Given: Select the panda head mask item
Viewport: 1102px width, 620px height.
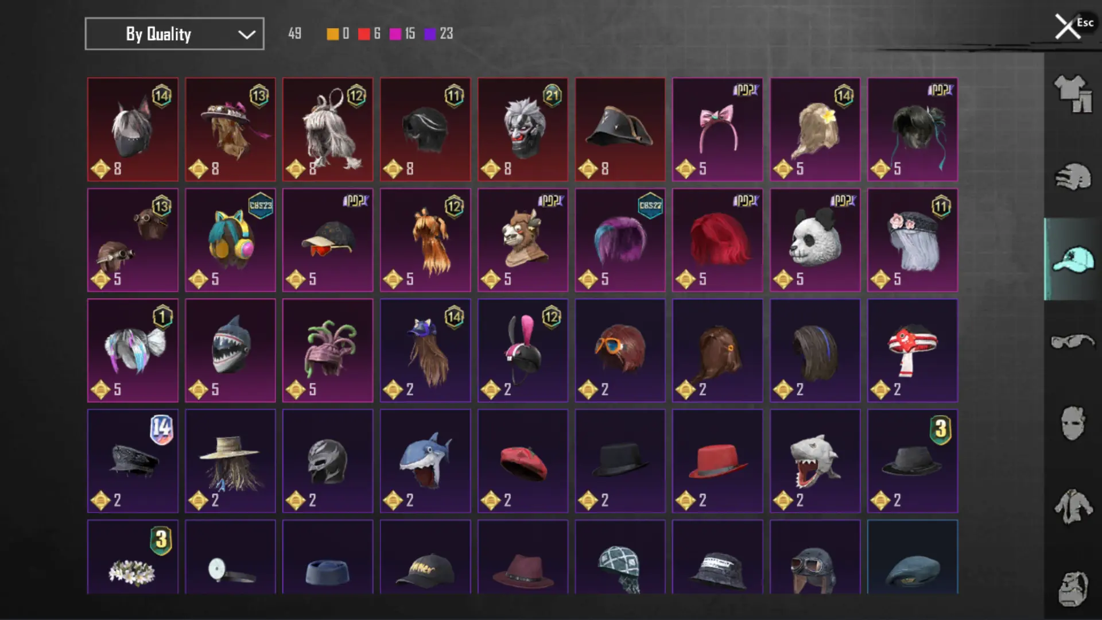Looking at the screenshot, I should [x=815, y=240].
